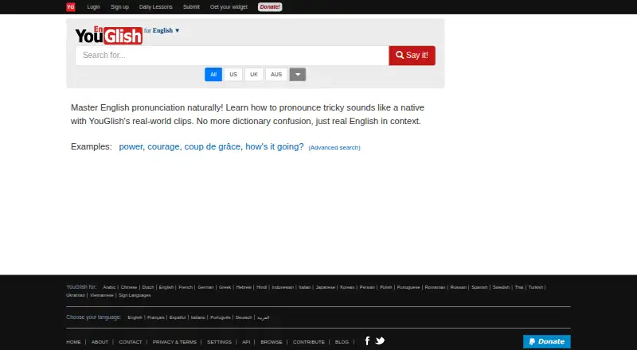Try the example word 'courage'

pos(163,146)
